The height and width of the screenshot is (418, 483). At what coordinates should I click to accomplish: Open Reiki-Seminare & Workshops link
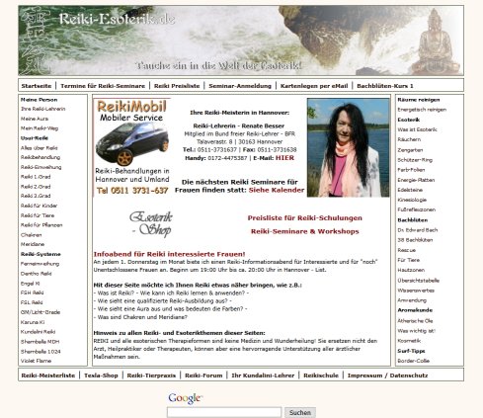(x=304, y=231)
